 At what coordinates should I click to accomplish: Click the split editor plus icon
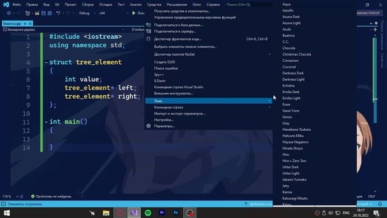(376, 30)
